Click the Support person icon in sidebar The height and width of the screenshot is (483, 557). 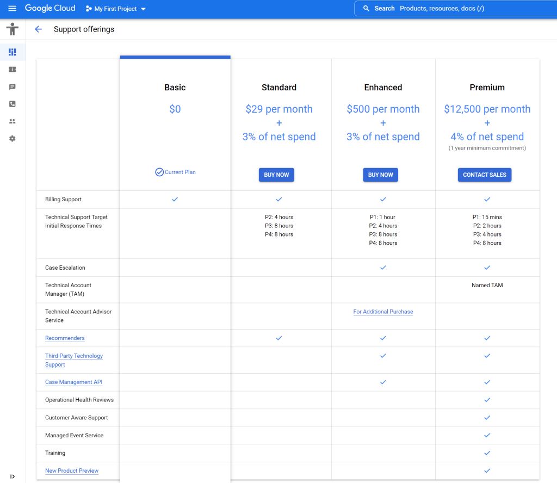tap(13, 29)
